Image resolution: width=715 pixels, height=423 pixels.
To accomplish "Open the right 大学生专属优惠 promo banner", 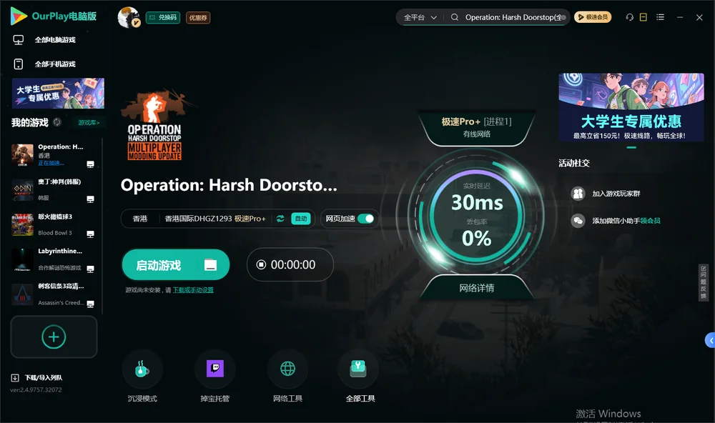I will (x=631, y=107).
